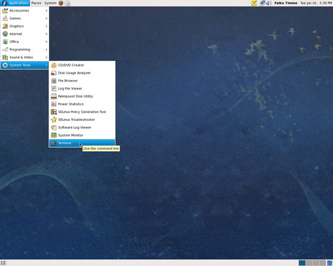The height and width of the screenshot is (266, 333).
Task: Expand the Sound & Video submenu
Action: (25, 57)
